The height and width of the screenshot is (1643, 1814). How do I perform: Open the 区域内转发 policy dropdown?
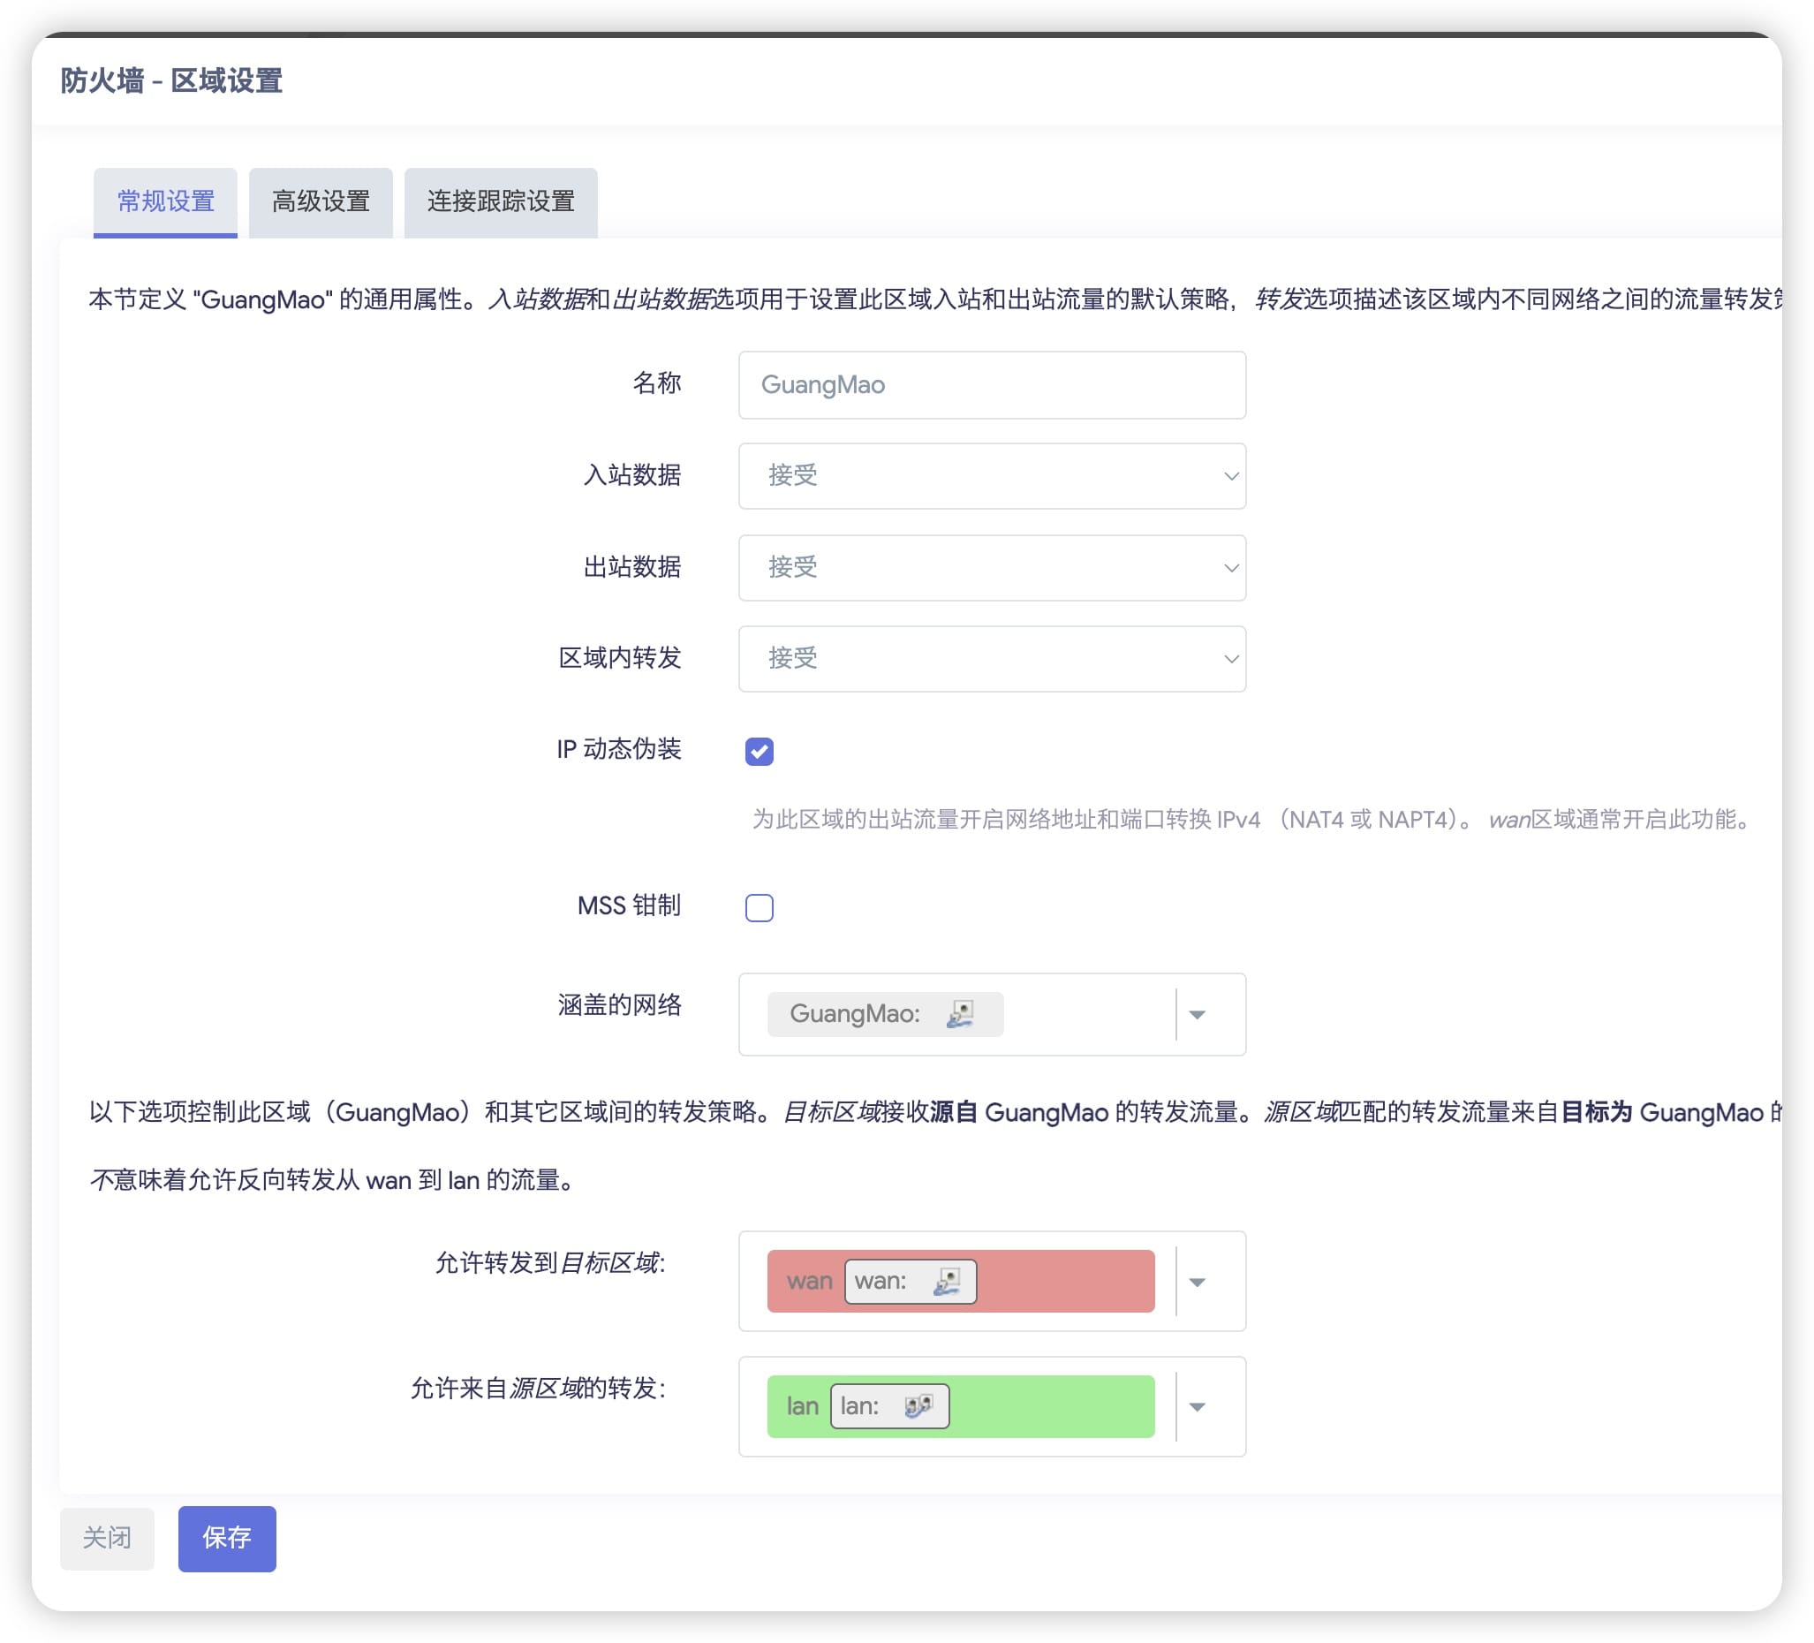pos(1231,659)
